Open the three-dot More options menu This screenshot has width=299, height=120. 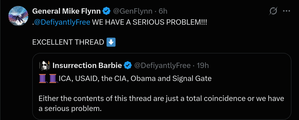click(x=286, y=11)
